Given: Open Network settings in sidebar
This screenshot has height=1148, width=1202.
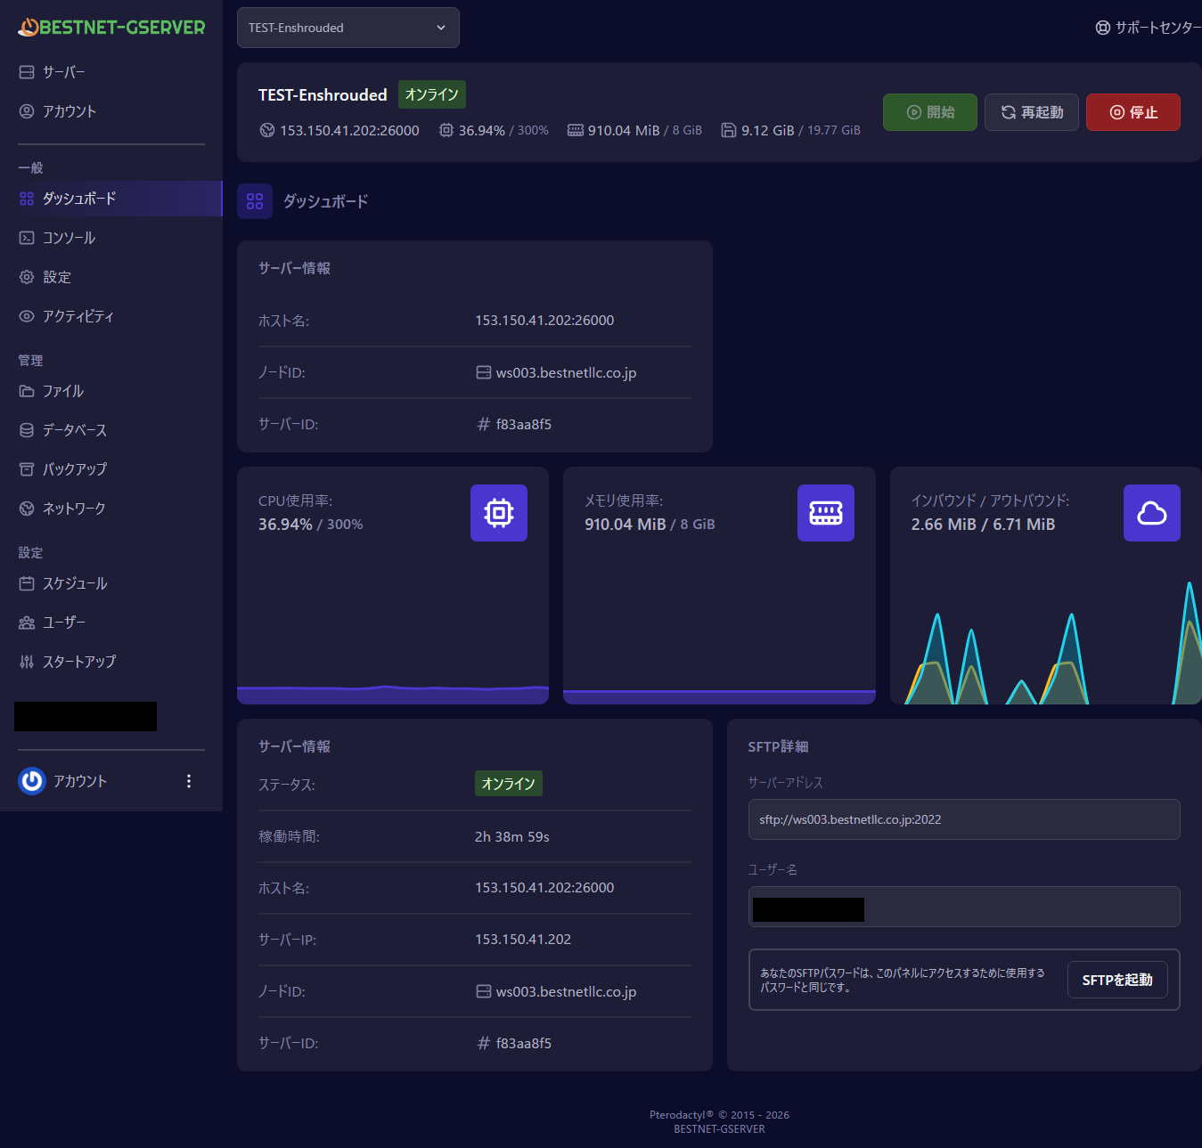Looking at the screenshot, I should [x=73, y=509].
